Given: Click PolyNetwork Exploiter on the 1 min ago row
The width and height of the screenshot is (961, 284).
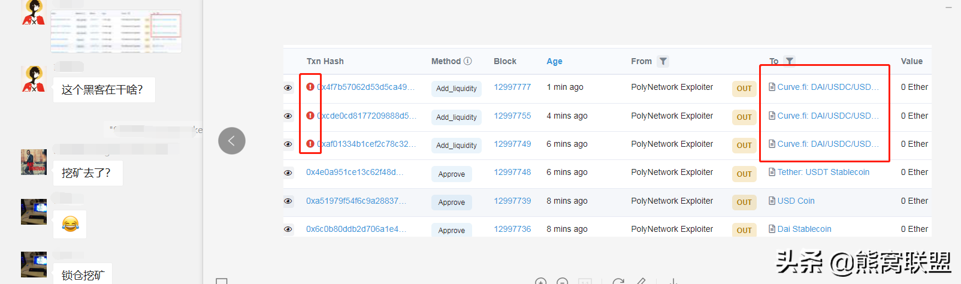Looking at the screenshot, I should coord(672,87).
